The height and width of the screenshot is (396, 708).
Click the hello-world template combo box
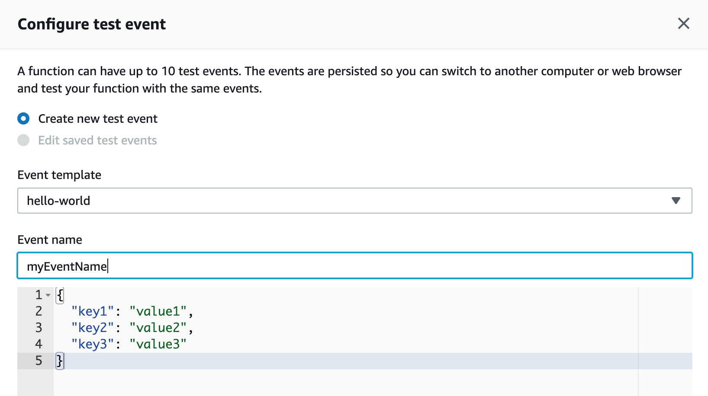point(346,201)
